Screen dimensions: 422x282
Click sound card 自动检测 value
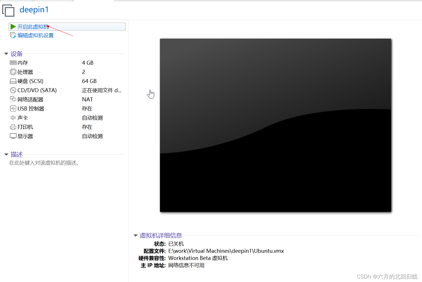[92, 118]
